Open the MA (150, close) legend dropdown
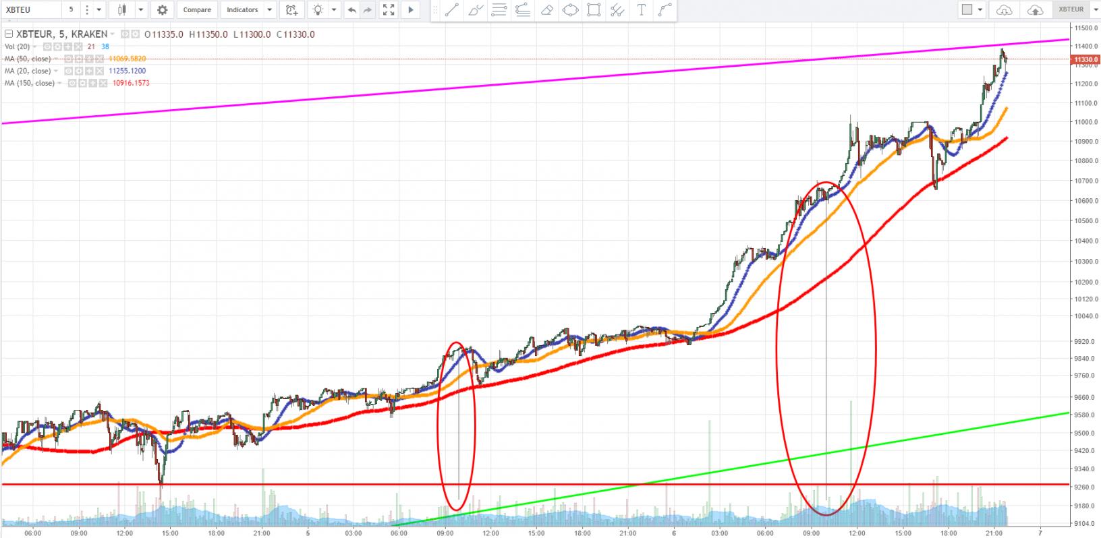Image resolution: width=1101 pixels, height=538 pixels. (x=61, y=83)
